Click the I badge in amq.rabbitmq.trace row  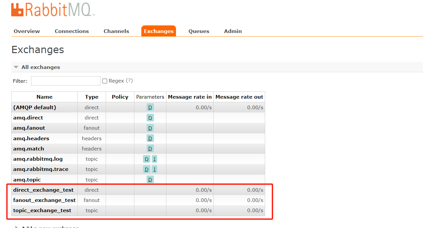pyautogui.click(x=155, y=169)
